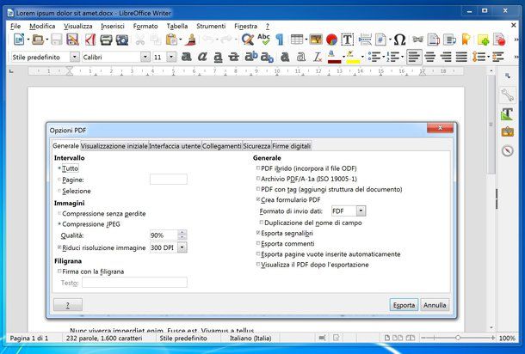The image size is (525, 354).
Task: Open the Navigator compass icon in sidebar
Action: 507,151
